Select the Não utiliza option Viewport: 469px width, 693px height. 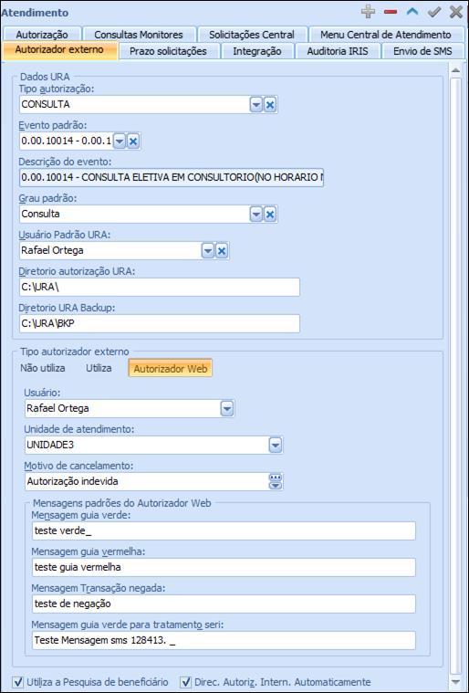(x=43, y=368)
